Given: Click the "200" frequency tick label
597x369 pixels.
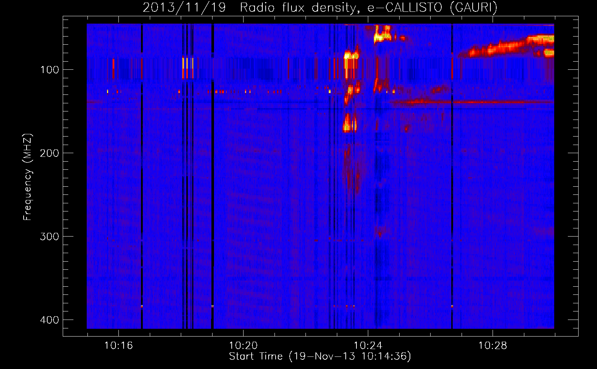Looking at the screenshot, I should pyautogui.click(x=49, y=153).
